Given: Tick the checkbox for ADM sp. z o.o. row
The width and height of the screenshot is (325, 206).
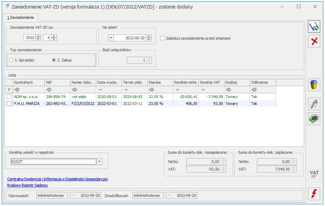Looking at the screenshot, I should (x=9, y=97).
